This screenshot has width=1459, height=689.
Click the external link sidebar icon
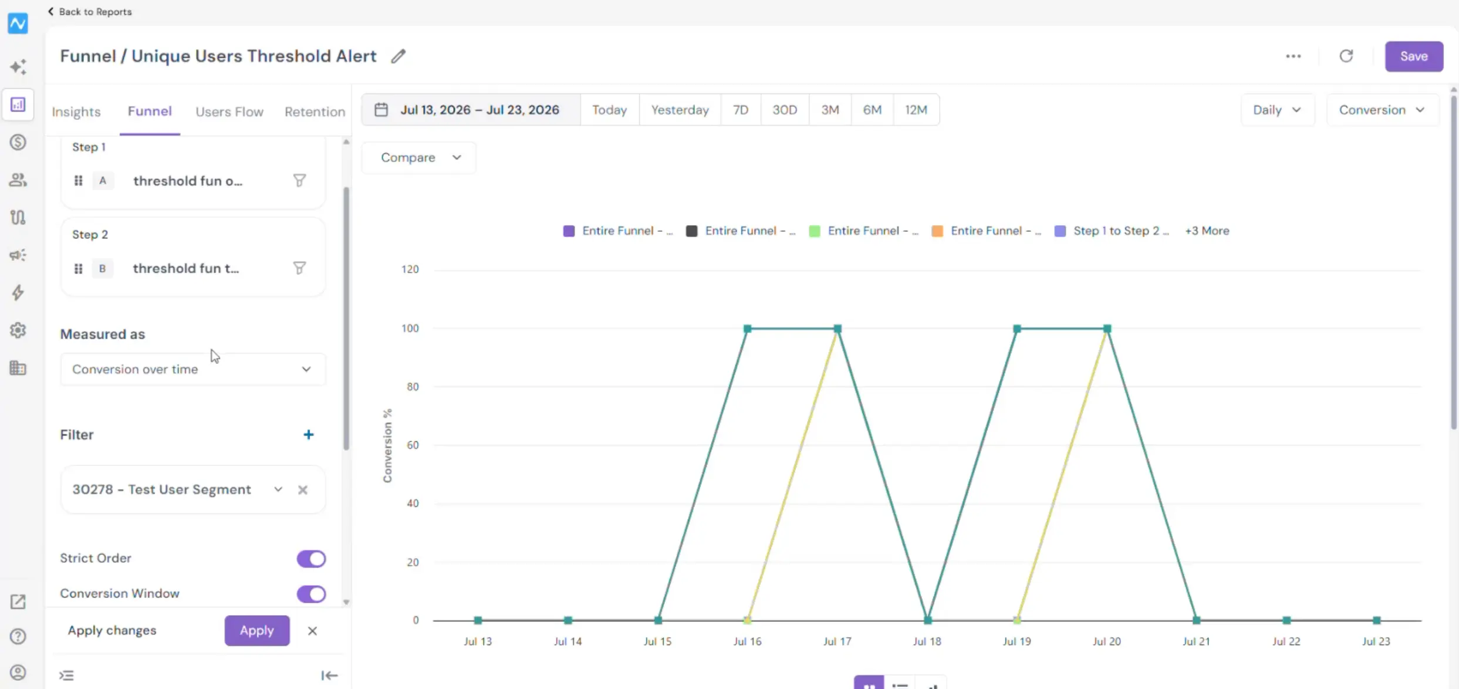(x=18, y=602)
